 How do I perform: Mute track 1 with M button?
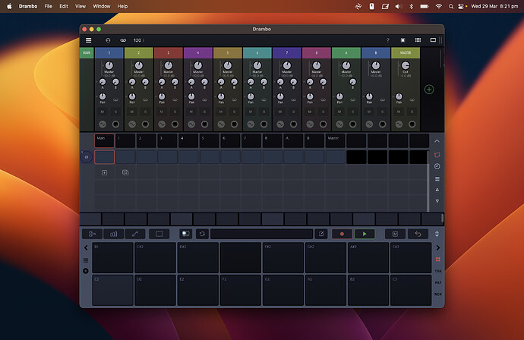(x=103, y=112)
